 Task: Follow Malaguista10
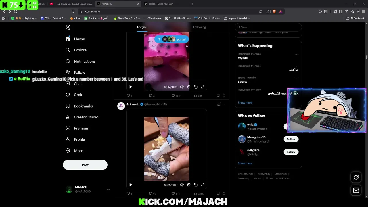(x=291, y=139)
